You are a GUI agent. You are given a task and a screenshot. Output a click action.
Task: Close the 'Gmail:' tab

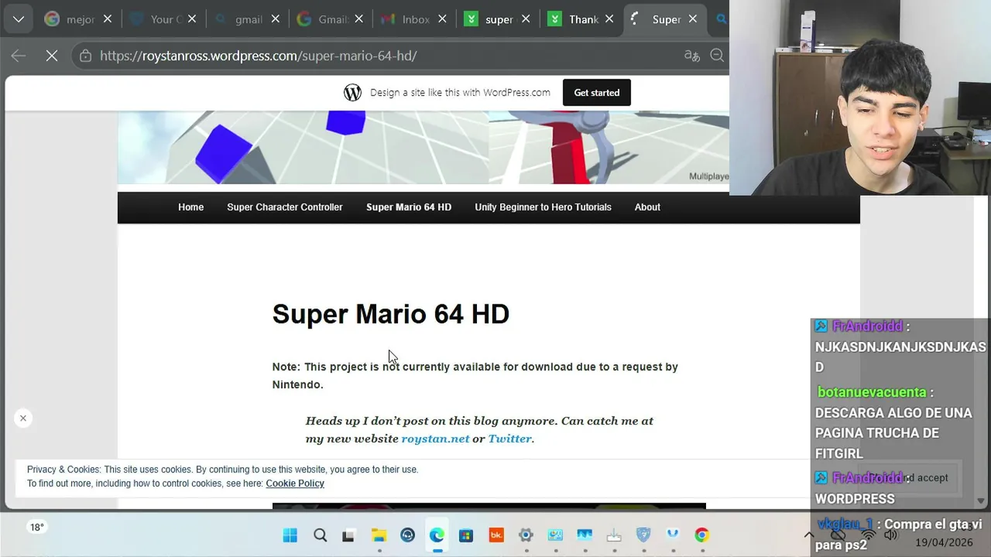pyautogui.click(x=358, y=19)
